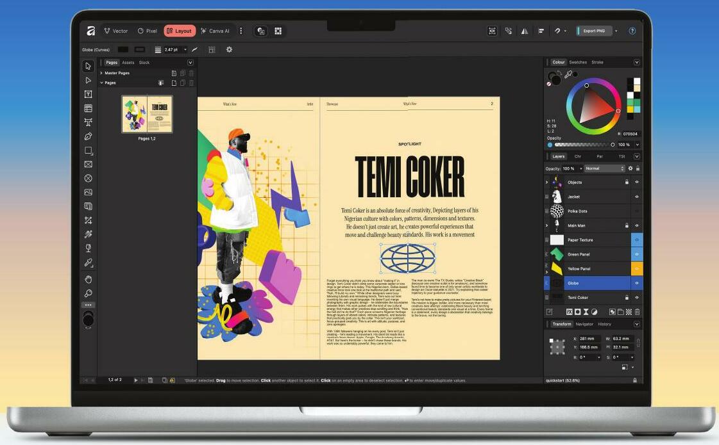
Task: Toggle visibility of Paper Texture layer
Action: [x=637, y=240]
